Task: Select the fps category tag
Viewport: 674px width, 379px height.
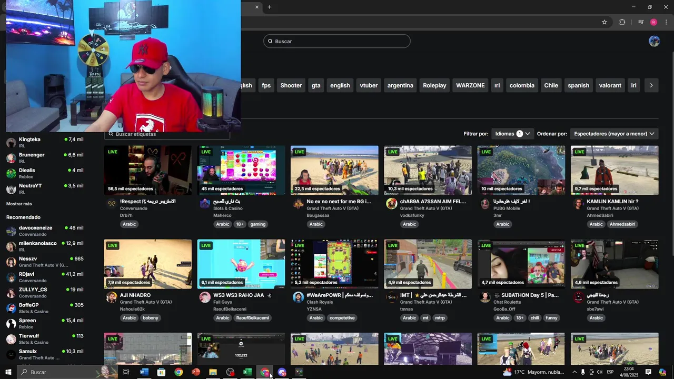Action: click(x=266, y=85)
